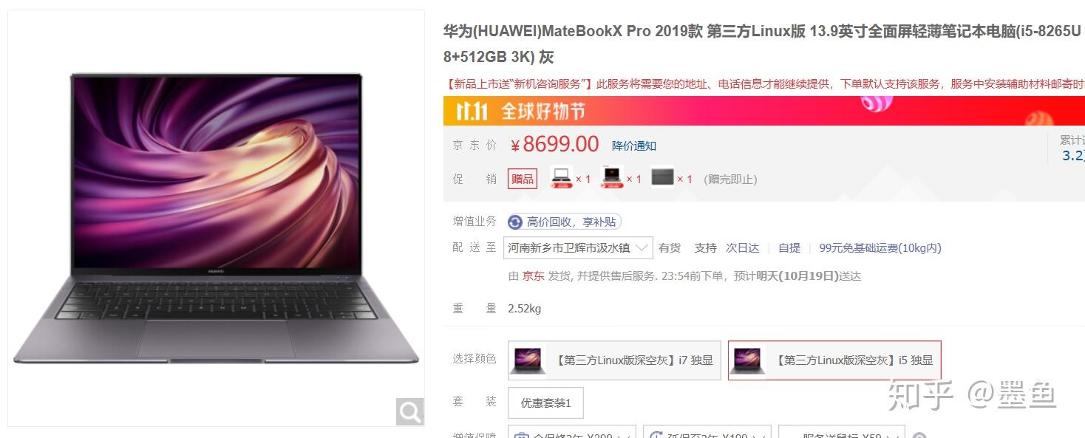Image resolution: width=1085 pixels, height=438 pixels.
Task: Click the grey laptop sleeve gift icon
Action: click(x=662, y=178)
